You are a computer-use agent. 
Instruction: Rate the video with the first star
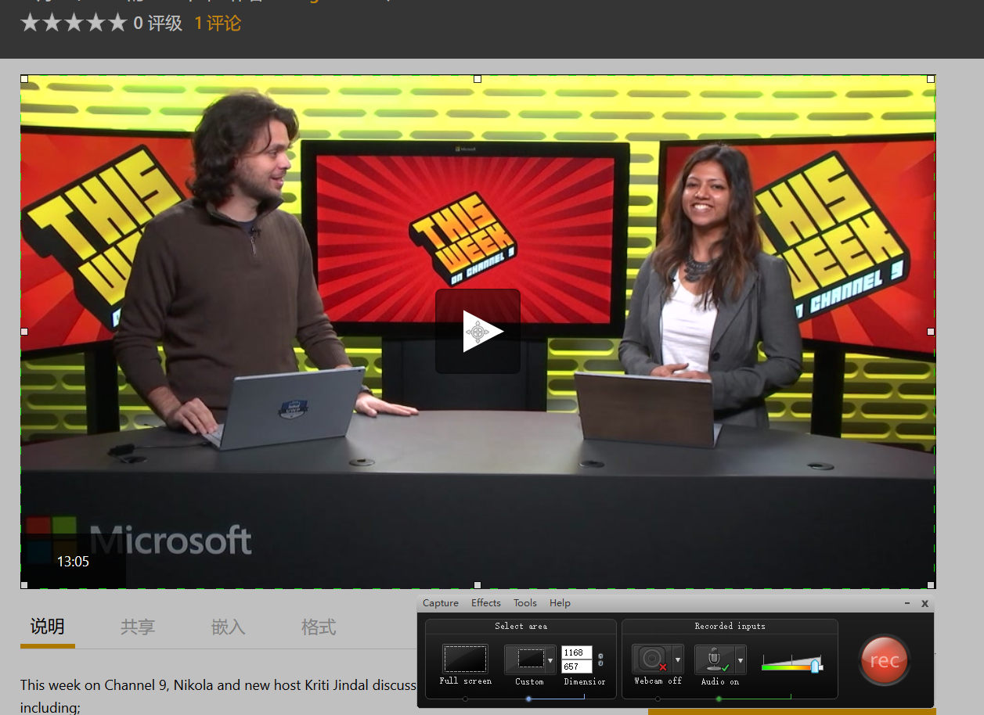pos(30,23)
